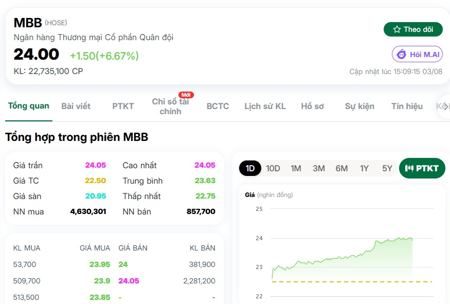Follow MBB with the Theo dõi button
This screenshot has width=450, height=304.
pos(413,29)
